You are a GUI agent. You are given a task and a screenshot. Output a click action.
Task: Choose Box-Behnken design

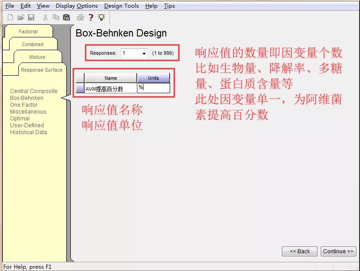[26, 98]
